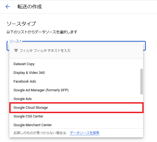
Task: Select Google CSS Center entry
Action: (76, 116)
